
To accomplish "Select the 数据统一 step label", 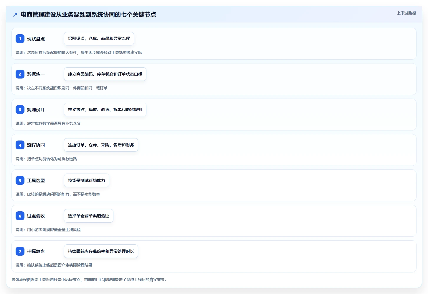I will click(x=36, y=74).
